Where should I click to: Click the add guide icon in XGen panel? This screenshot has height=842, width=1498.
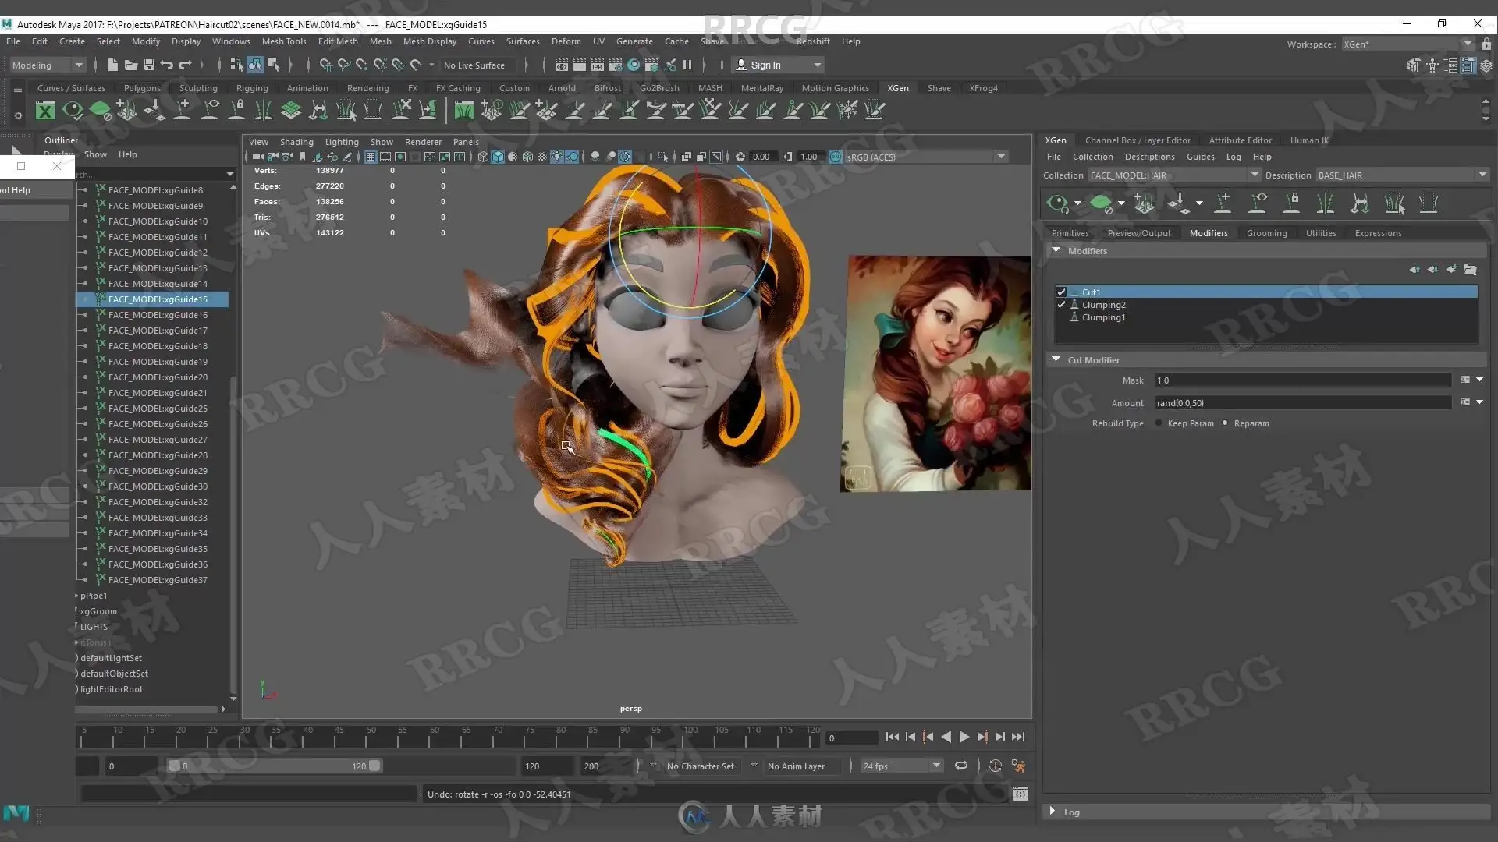click(1223, 203)
